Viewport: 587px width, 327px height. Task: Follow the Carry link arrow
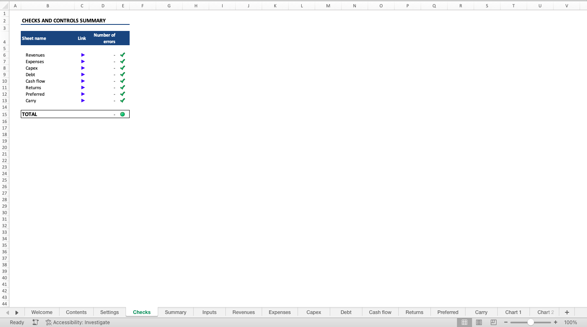pyautogui.click(x=83, y=101)
